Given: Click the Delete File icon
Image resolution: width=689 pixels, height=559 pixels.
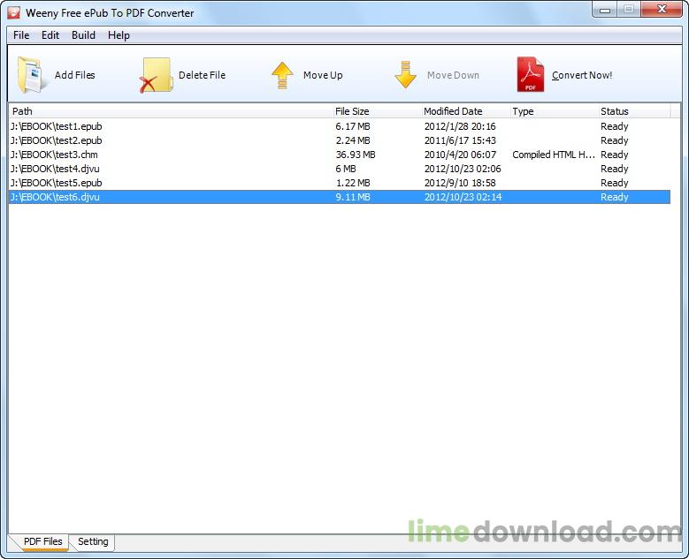Looking at the screenshot, I should click(156, 76).
